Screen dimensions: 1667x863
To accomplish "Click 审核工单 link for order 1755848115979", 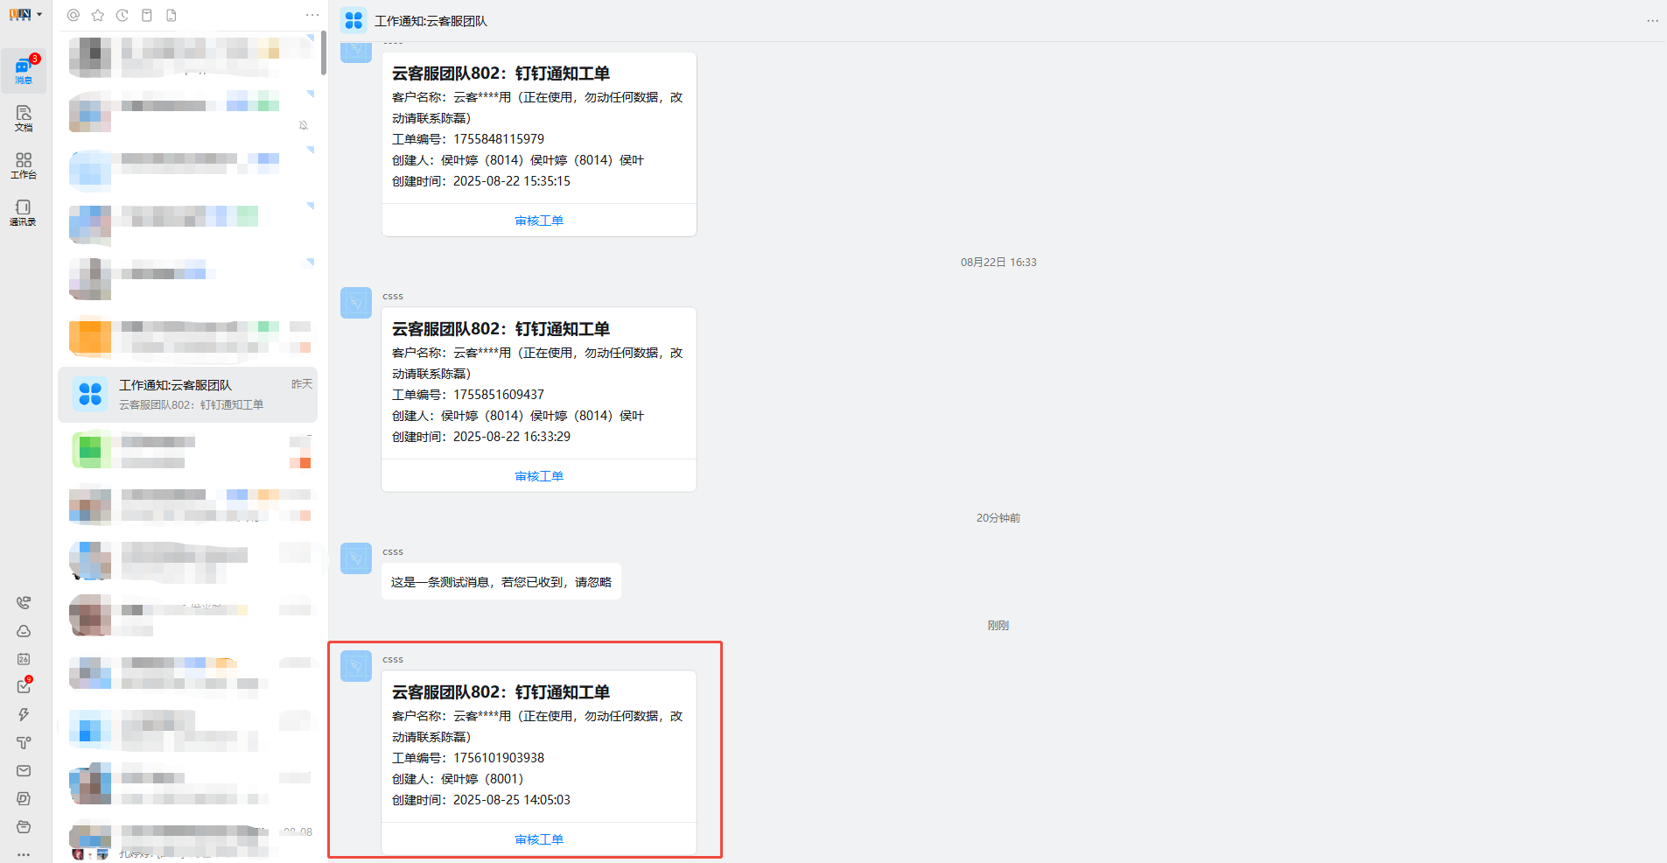I will 539,221.
